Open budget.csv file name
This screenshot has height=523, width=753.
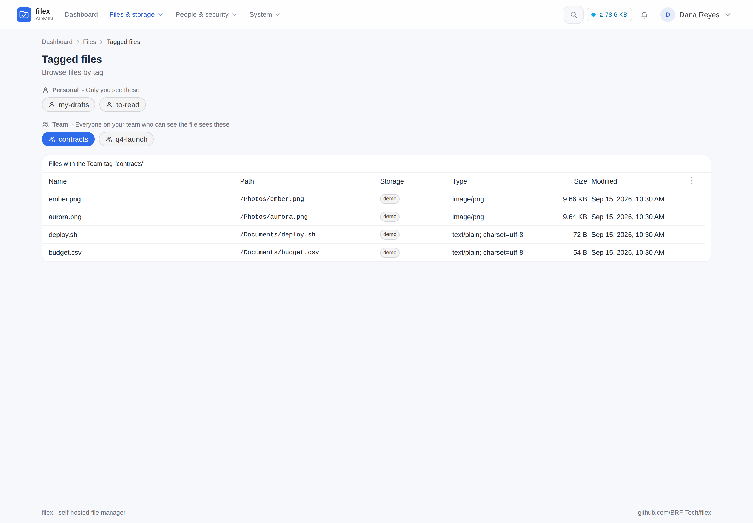pyautogui.click(x=65, y=253)
